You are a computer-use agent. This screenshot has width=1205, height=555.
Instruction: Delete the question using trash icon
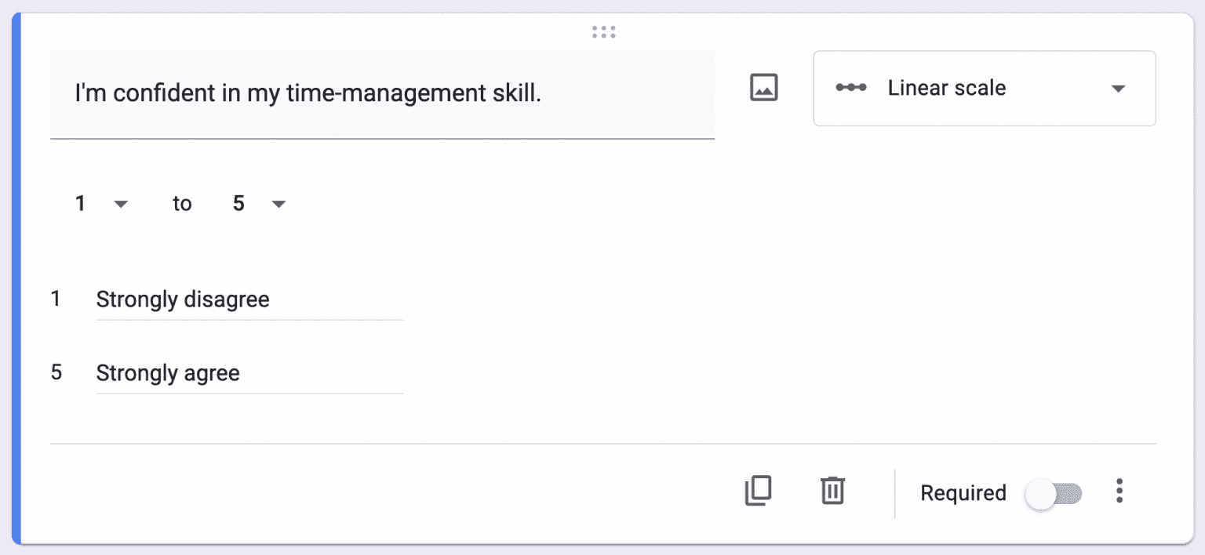click(832, 491)
